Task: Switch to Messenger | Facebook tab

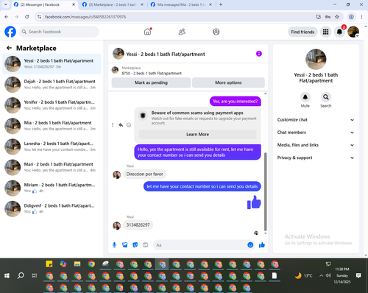Action: [44, 4]
